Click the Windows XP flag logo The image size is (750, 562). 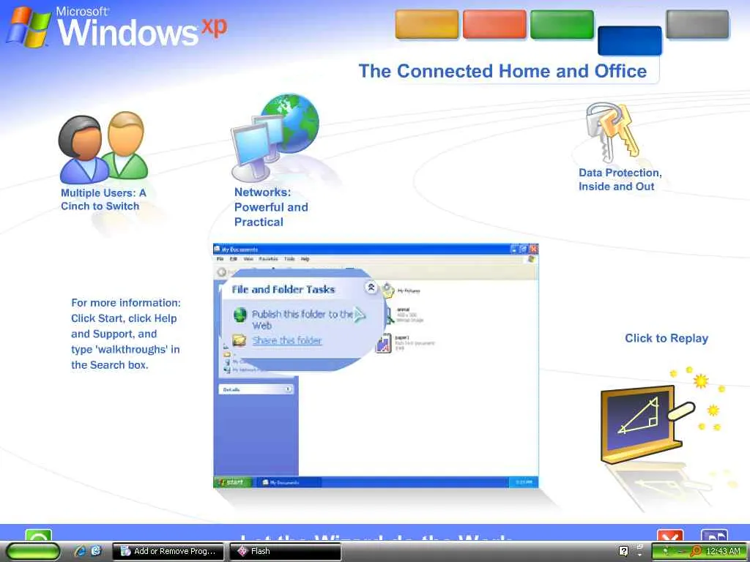click(x=29, y=27)
